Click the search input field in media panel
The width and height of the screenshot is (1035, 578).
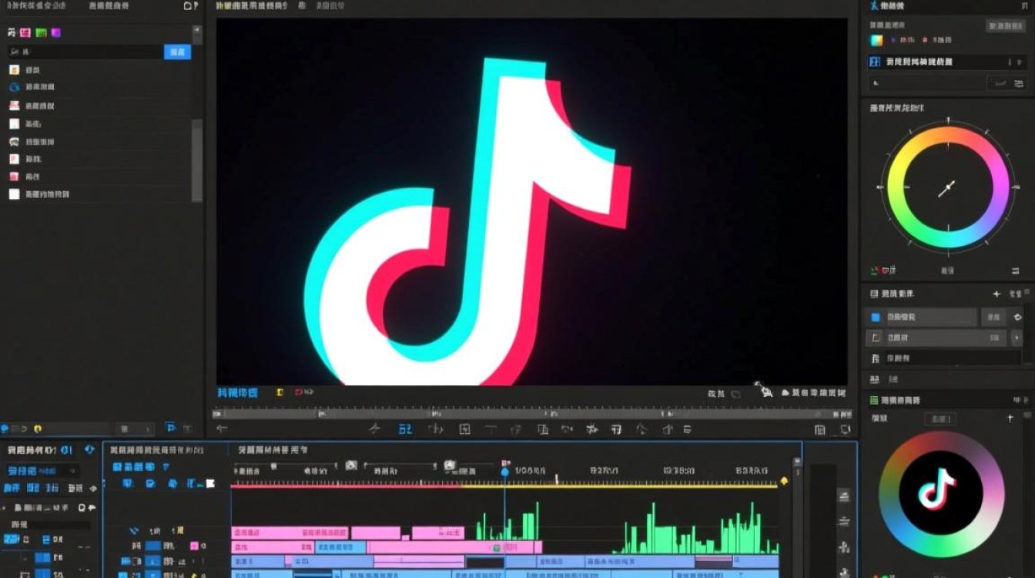click(x=86, y=52)
